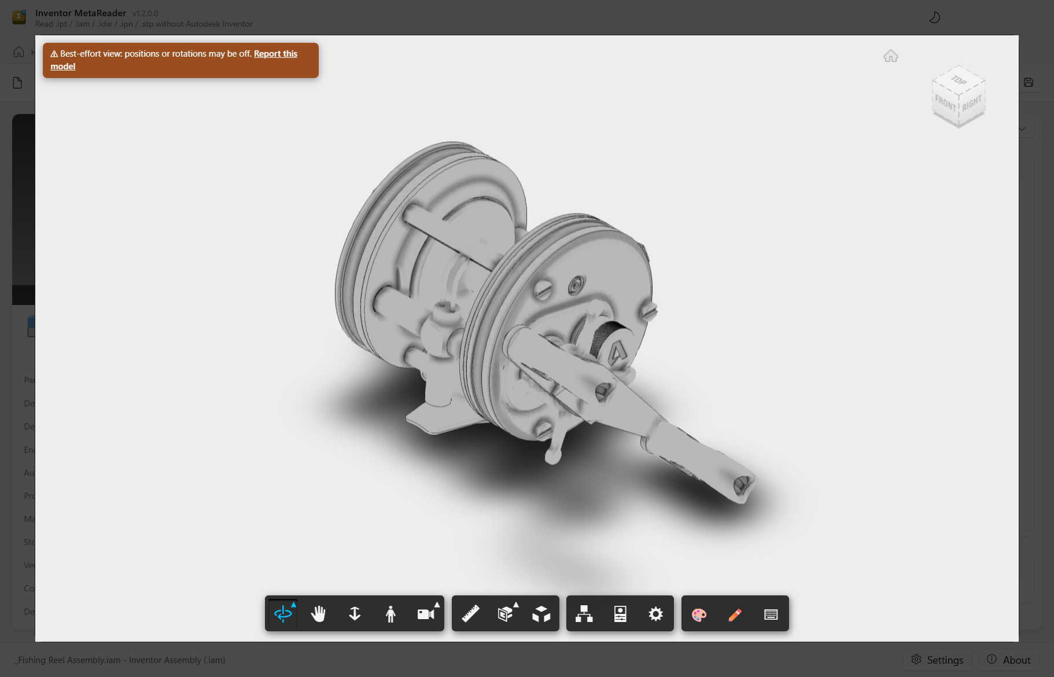Image resolution: width=1054 pixels, height=677 pixels.
Task: Select the orange pencil markup tool
Action: point(735,613)
